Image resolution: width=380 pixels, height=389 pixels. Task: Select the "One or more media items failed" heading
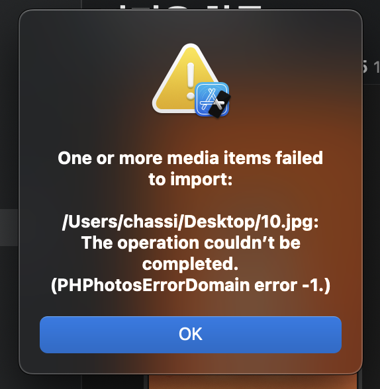coord(191,157)
